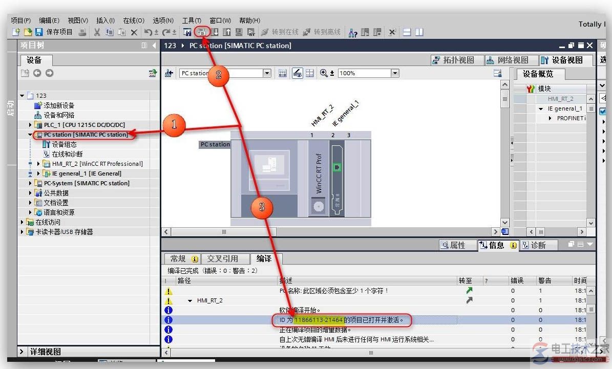Click the Accessible devices icon

(353, 32)
